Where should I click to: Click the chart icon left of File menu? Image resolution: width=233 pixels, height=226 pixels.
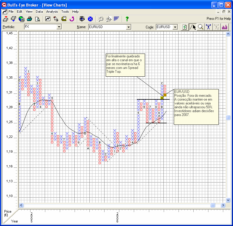coord(4,12)
